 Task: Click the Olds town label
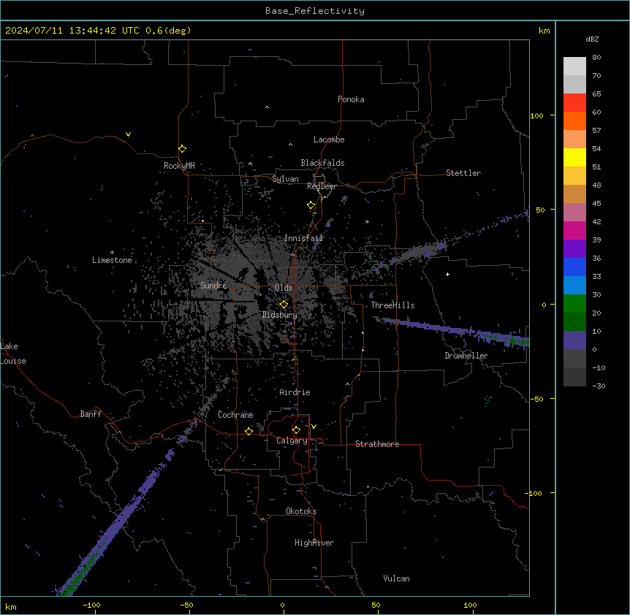point(284,288)
